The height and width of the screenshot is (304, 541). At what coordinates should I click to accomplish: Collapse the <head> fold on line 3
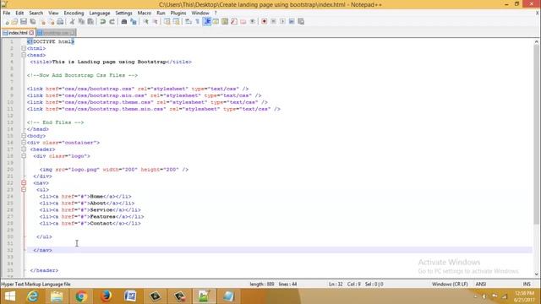click(x=24, y=55)
